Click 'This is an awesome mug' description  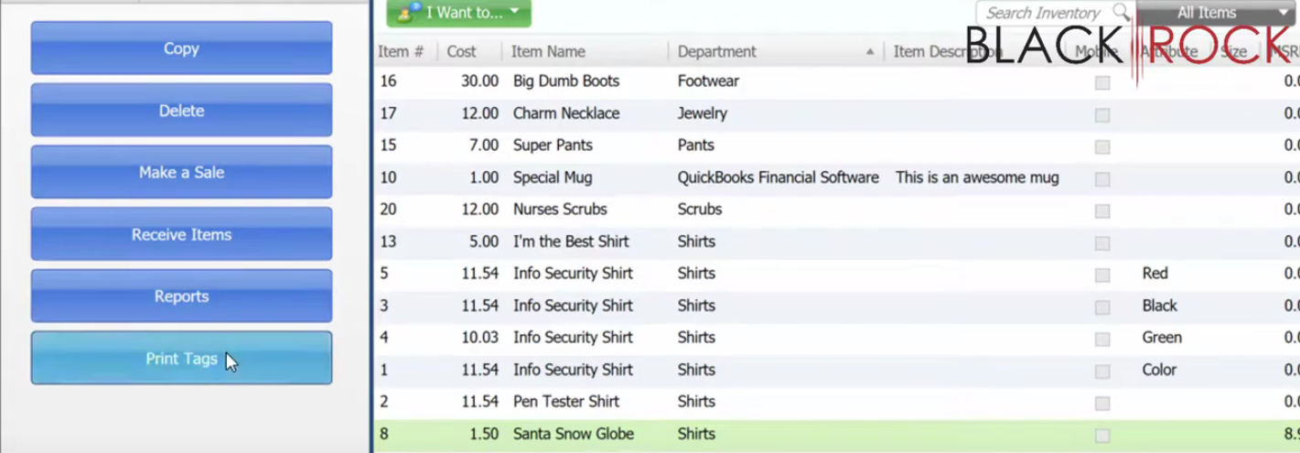pos(977,178)
